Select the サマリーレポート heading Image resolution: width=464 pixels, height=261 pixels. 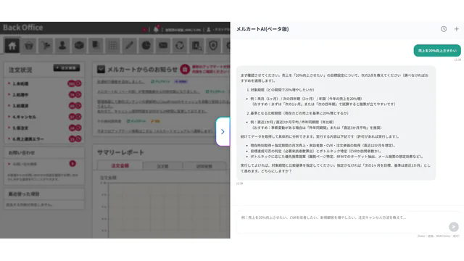[121, 152]
